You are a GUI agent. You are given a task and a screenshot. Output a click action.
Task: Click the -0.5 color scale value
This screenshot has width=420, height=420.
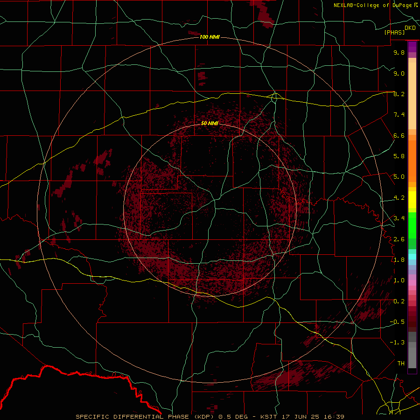pos(397,322)
